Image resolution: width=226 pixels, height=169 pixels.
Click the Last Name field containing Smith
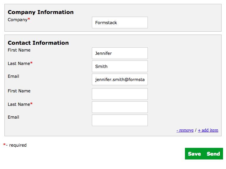(120, 66)
